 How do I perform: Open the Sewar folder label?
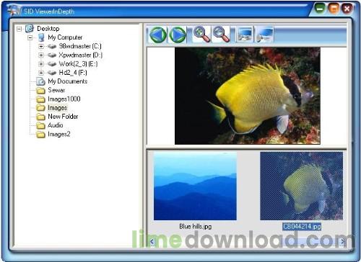[x=56, y=90]
